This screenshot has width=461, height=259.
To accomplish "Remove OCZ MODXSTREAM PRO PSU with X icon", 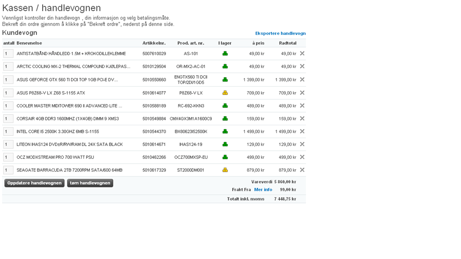I will pos(302,157).
